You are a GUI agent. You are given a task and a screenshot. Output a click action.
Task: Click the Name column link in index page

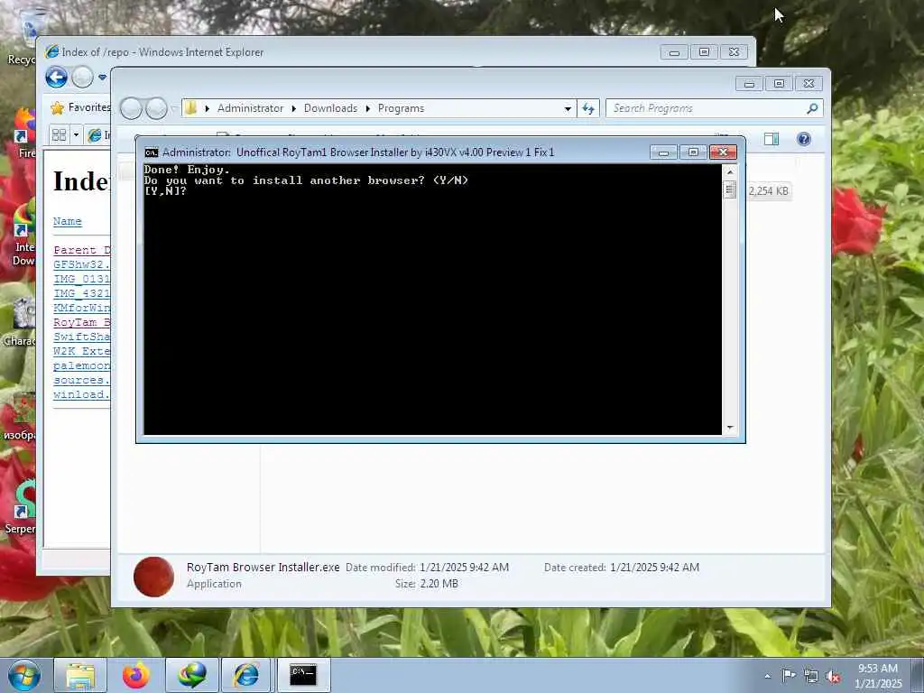67,221
